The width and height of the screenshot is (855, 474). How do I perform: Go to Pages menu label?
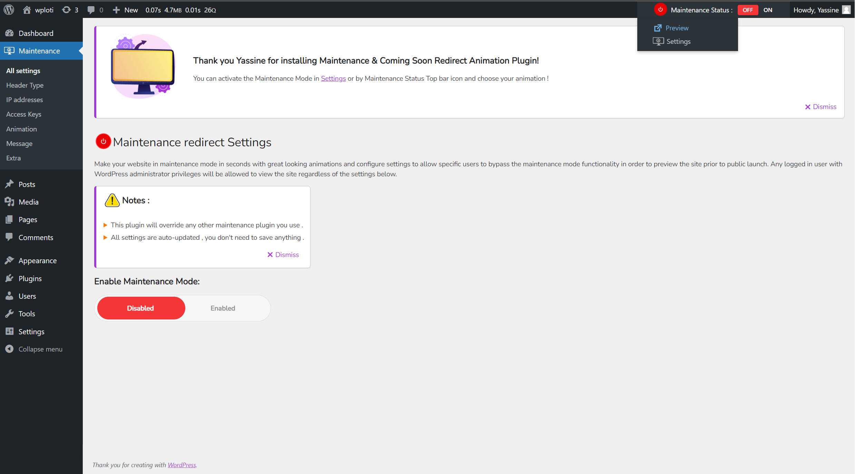pyautogui.click(x=28, y=219)
